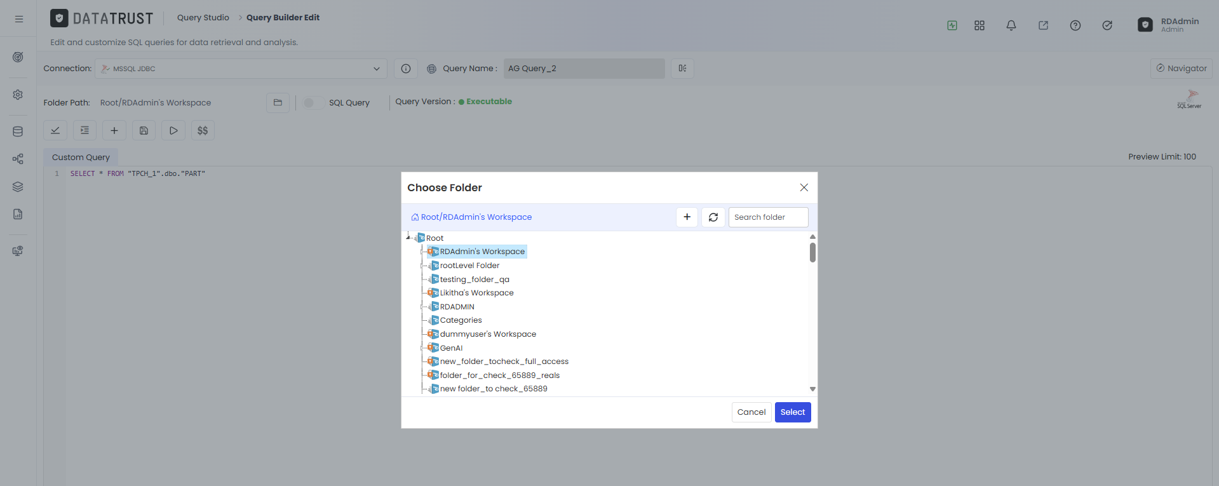Click the add plus toolbar icon
This screenshot has height=486, width=1219.
coord(114,130)
